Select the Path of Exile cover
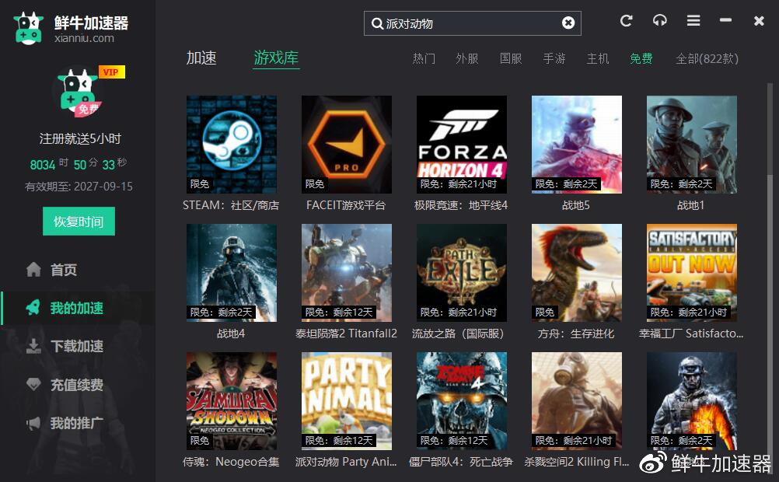The image size is (779, 482). (462, 272)
